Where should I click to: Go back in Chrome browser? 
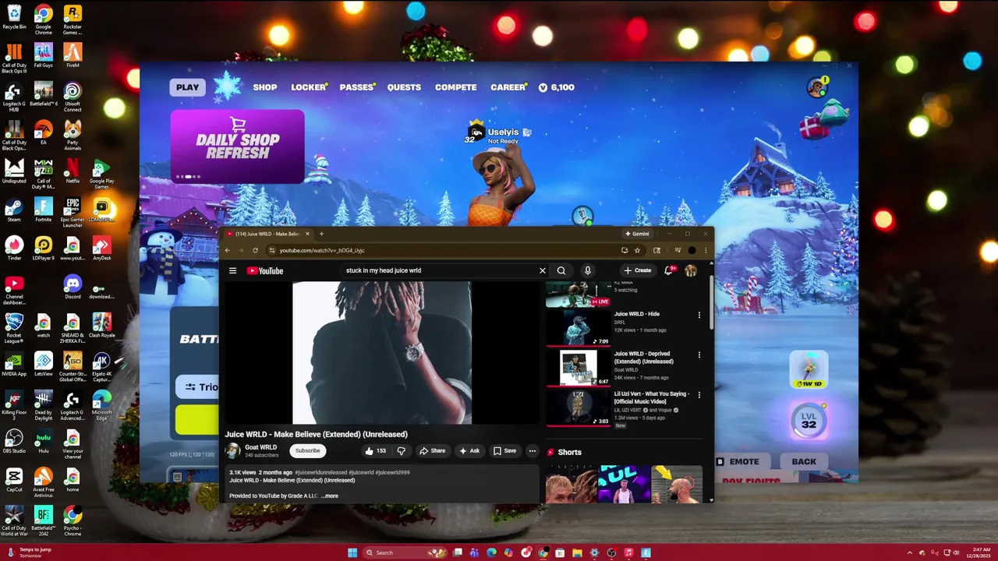(227, 250)
